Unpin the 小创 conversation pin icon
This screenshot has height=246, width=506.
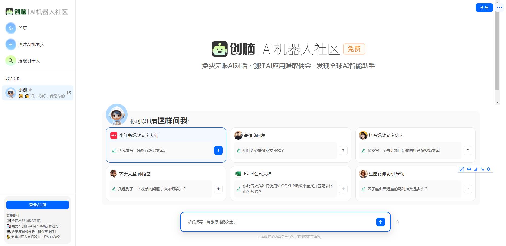(x=30, y=90)
